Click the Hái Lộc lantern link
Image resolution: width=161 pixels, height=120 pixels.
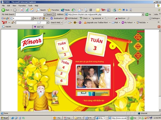click(138, 46)
